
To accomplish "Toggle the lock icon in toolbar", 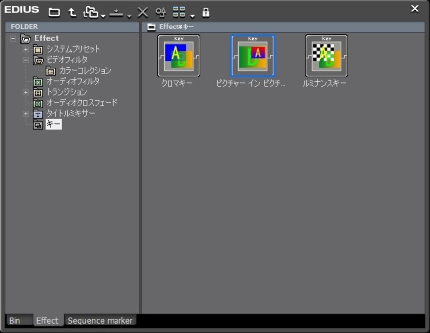I will 206,13.
